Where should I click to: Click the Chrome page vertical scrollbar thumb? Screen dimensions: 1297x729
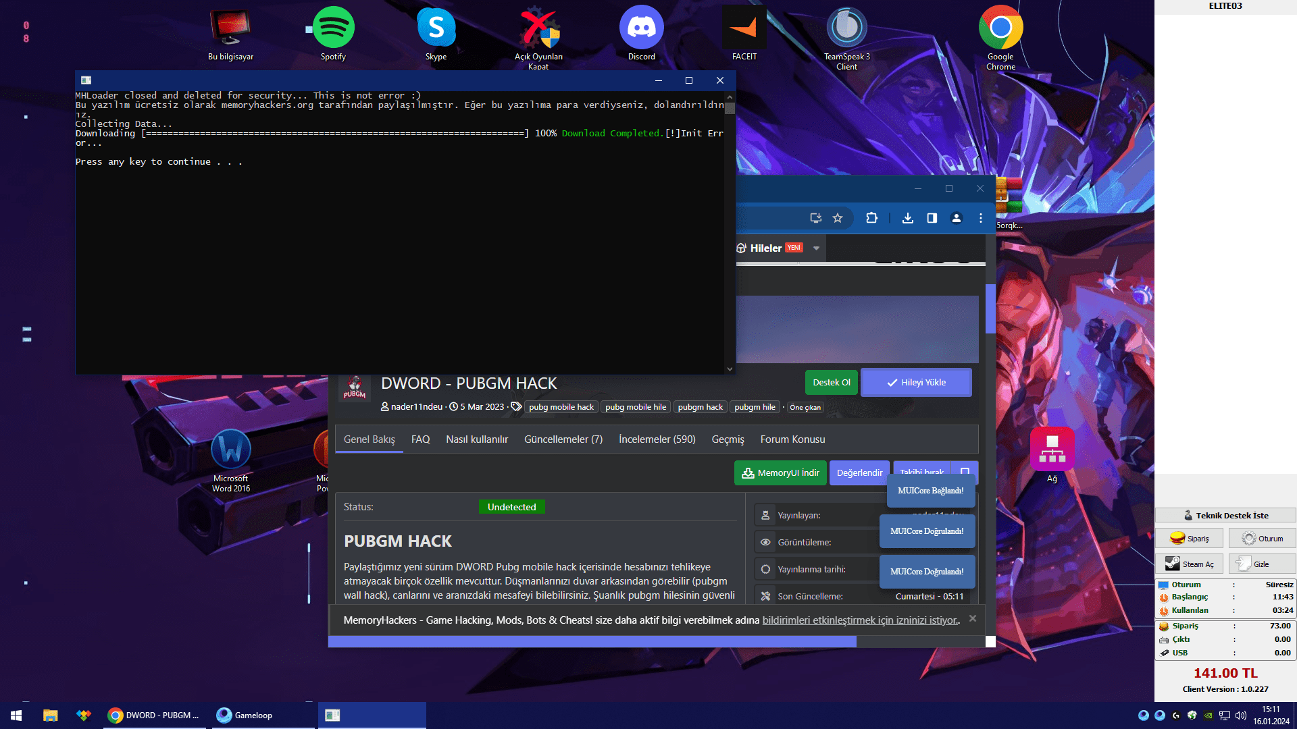pos(990,309)
